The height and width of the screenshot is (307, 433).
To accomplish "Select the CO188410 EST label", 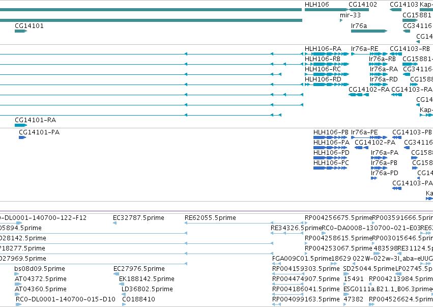I will (138, 299).
